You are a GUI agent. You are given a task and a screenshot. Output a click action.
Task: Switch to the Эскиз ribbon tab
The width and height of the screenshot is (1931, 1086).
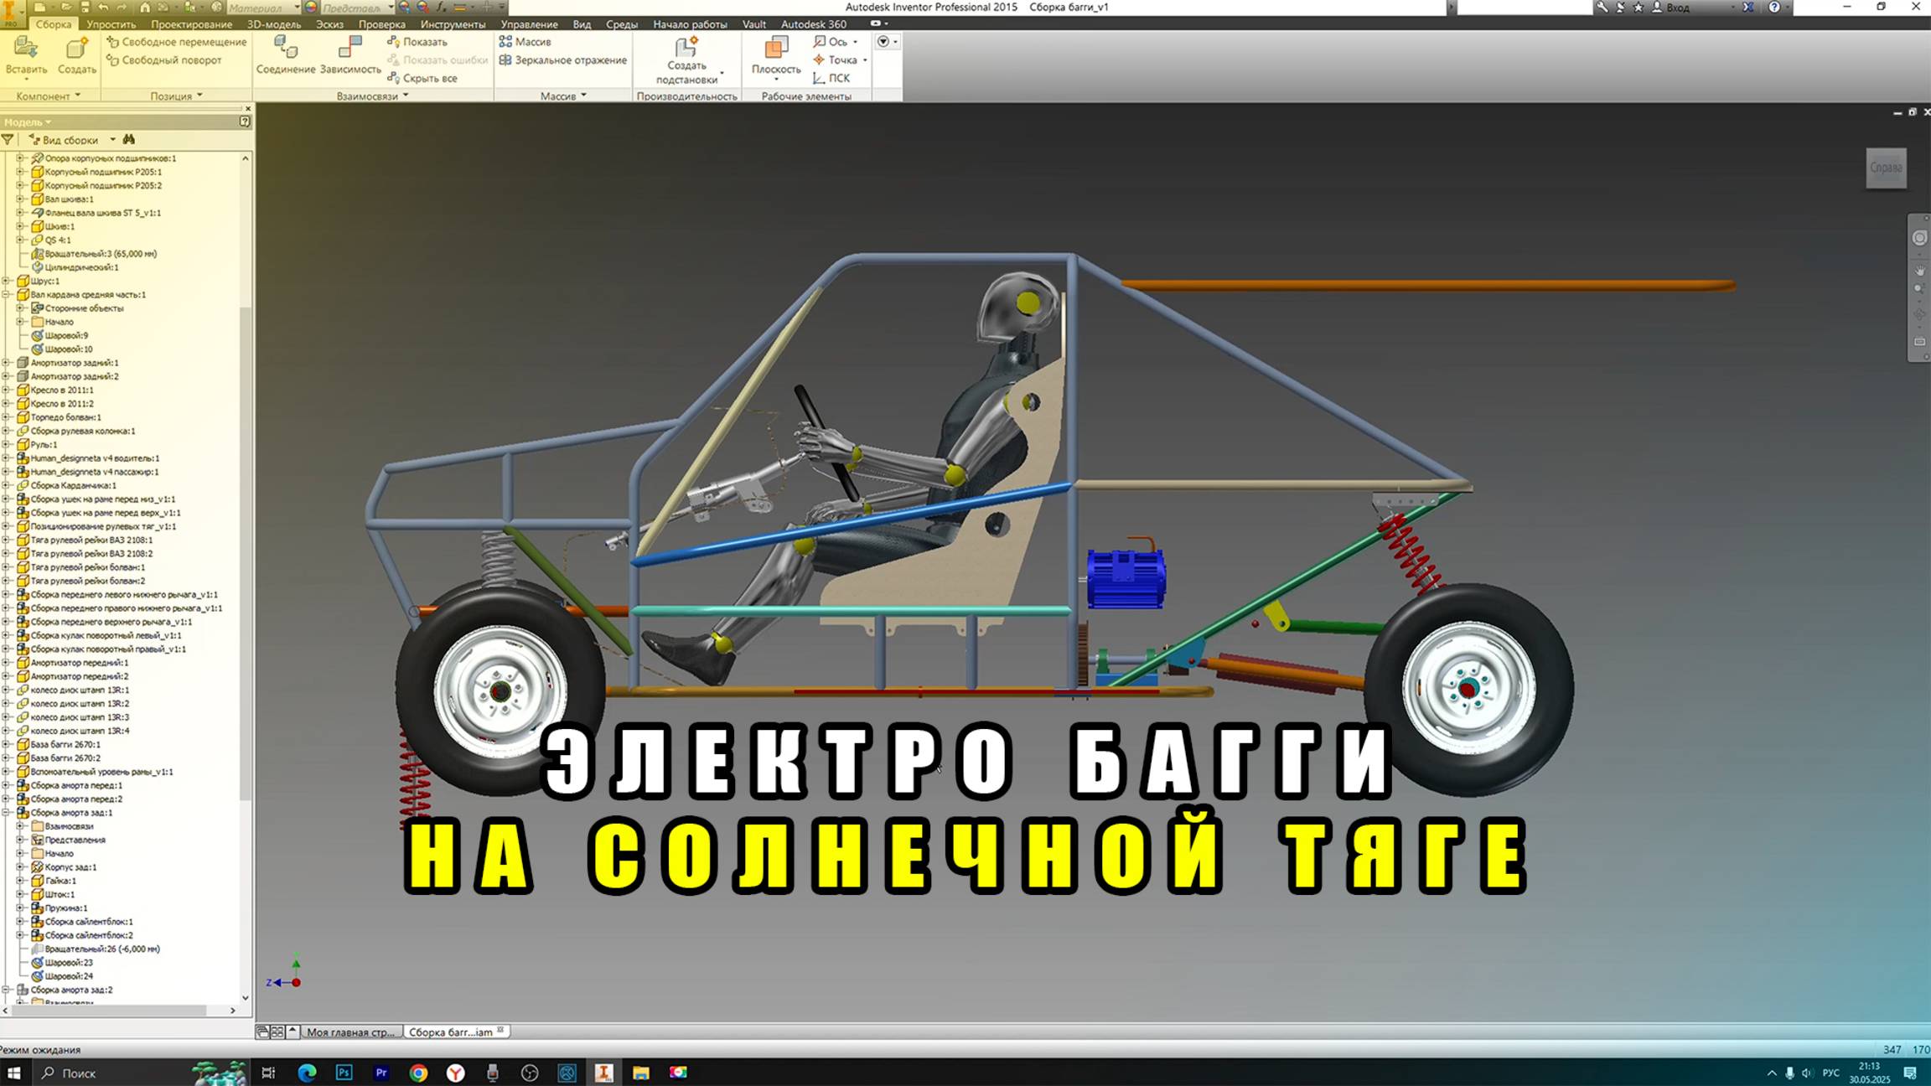click(x=329, y=24)
